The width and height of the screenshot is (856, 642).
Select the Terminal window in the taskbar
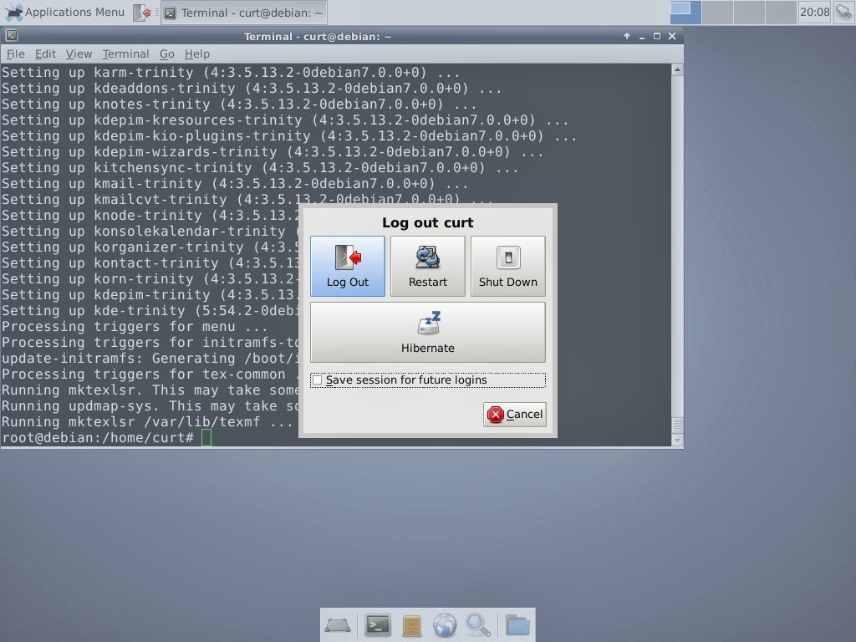pyautogui.click(x=242, y=13)
